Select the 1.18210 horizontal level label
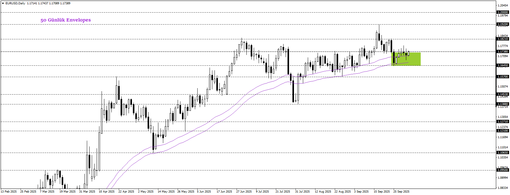510x195 pixels. [503, 39]
